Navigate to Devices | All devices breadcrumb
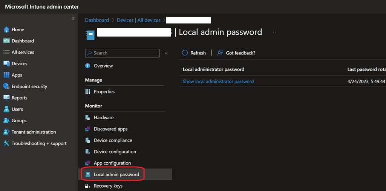The height and width of the screenshot is (191, 386). coord(138,20)
